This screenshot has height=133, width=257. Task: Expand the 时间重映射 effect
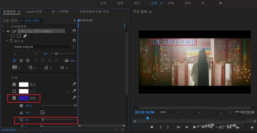coord(3,26)
